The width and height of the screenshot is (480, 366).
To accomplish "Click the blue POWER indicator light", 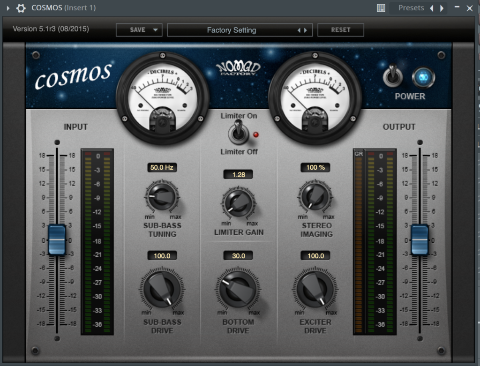I will coord(423,77).
